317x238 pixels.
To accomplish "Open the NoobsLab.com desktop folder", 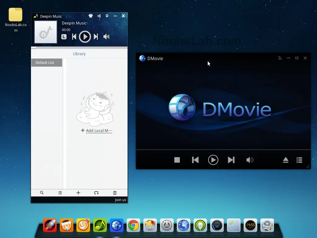I will click(15, 20).
